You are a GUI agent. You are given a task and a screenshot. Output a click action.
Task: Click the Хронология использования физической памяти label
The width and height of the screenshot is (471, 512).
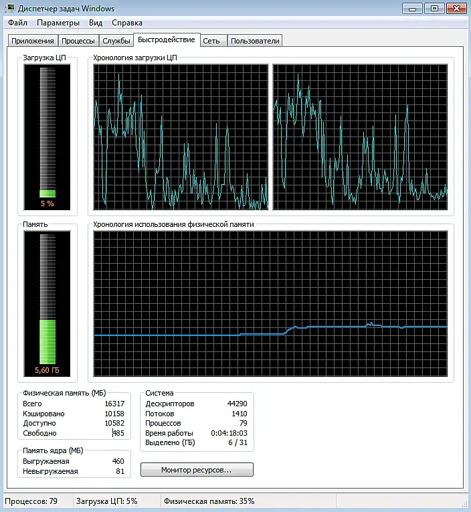click(173, 225)
